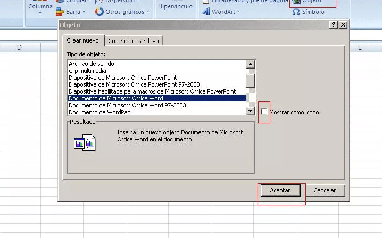Screen dimensions: 382x238
Task: Click the Cancelar button
Action: (325, 190)
